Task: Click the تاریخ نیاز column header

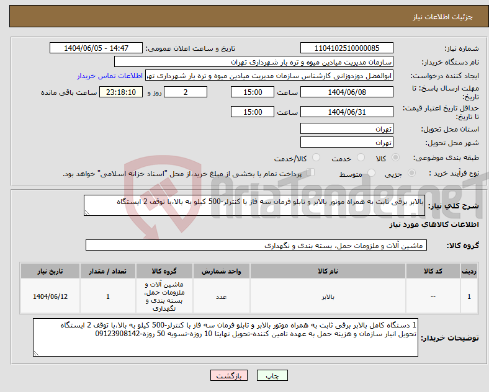Action: [x=50, y=271]
